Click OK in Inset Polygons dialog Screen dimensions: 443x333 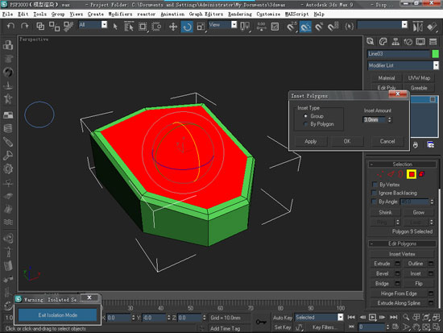pos(347,141)
